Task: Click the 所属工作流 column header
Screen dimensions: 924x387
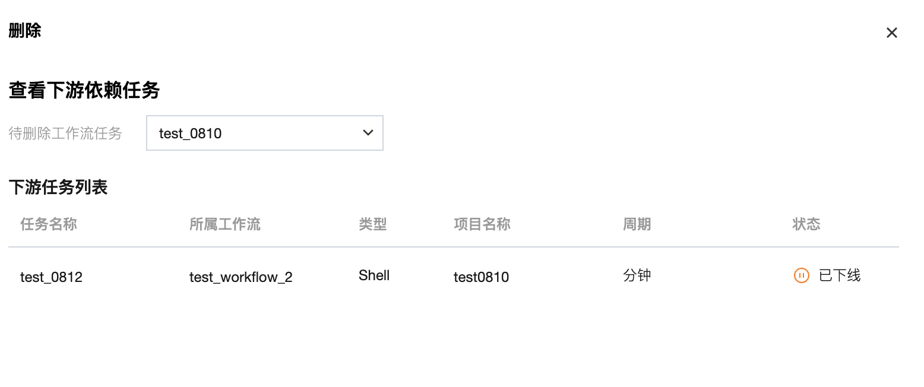Action: [224, 224]
